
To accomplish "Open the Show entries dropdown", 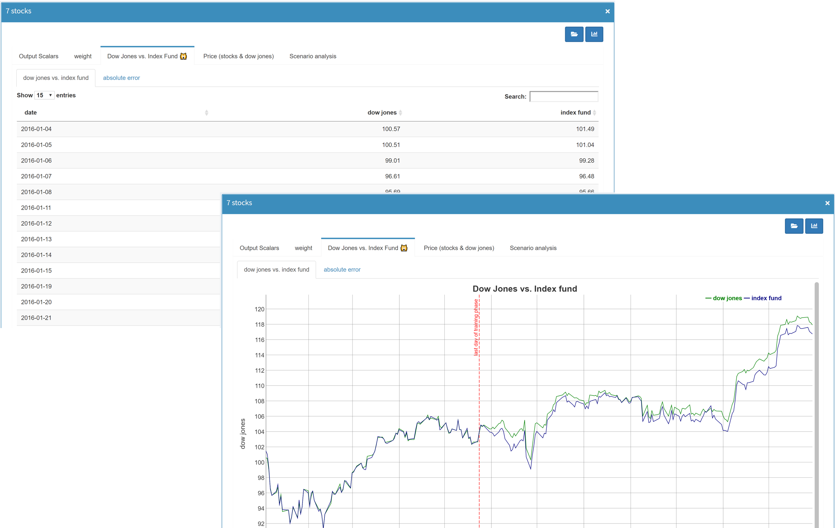I will pyautogui.click(x=44, y=95).
